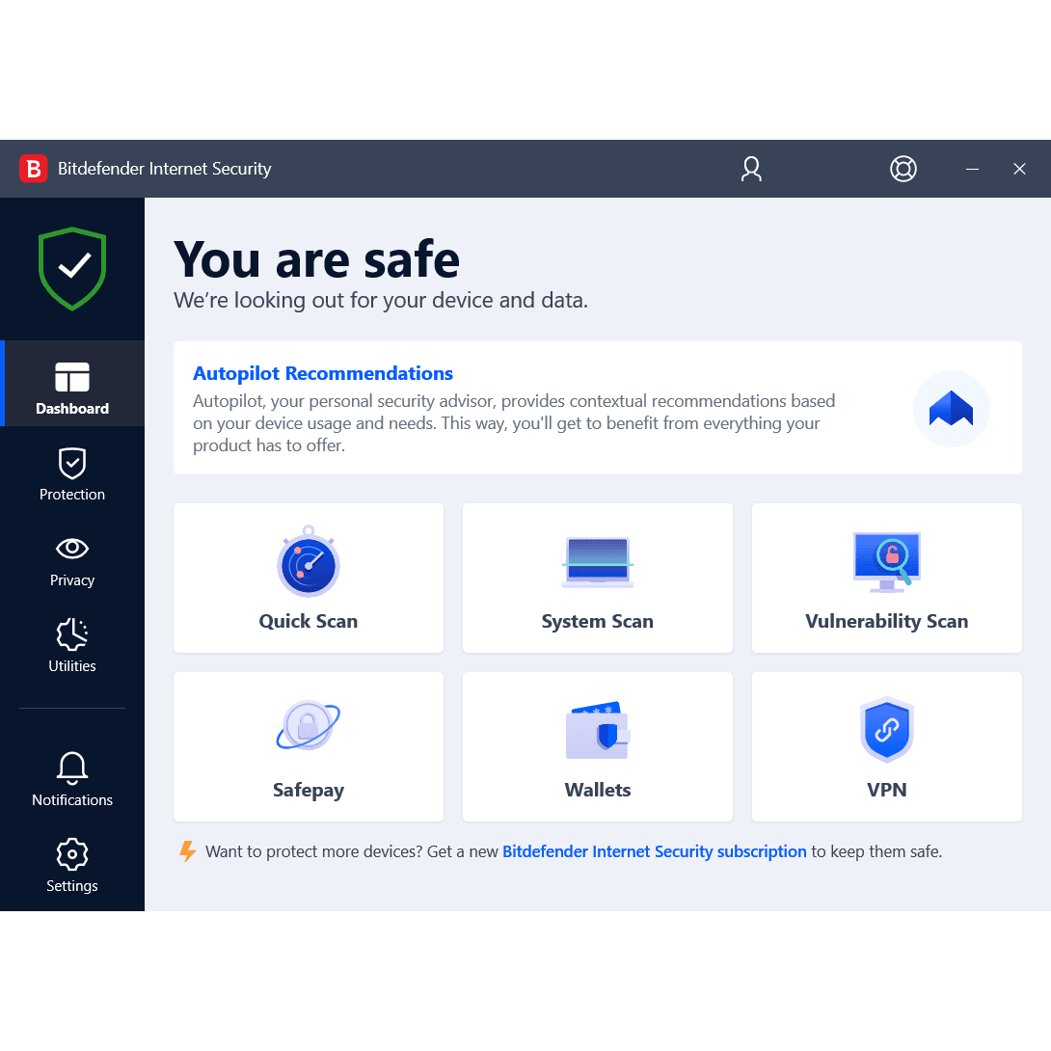Launch the VPN tile

tap(887, 746)
